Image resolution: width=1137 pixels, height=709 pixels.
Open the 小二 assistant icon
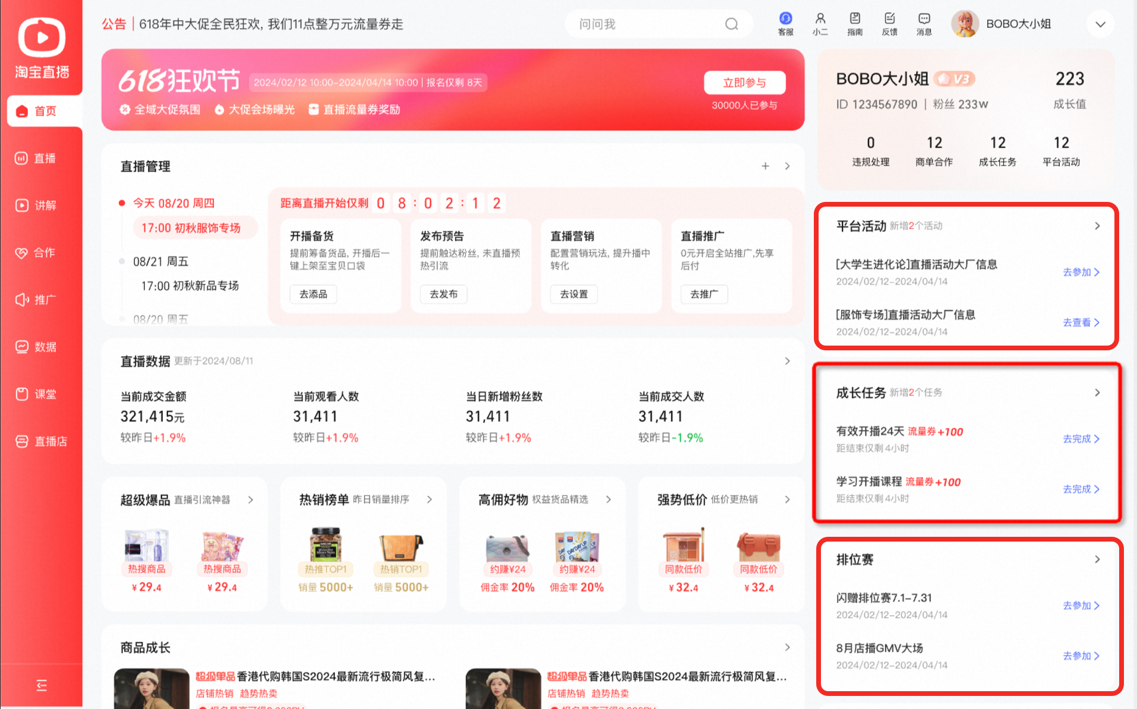tap(820, 24)
